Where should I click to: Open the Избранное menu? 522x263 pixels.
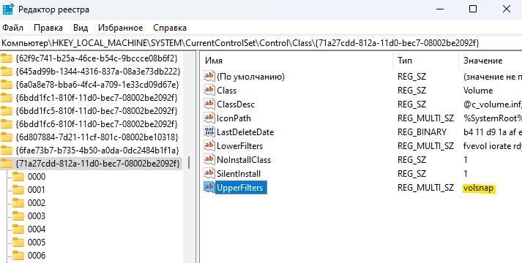(x=120, y=28)
